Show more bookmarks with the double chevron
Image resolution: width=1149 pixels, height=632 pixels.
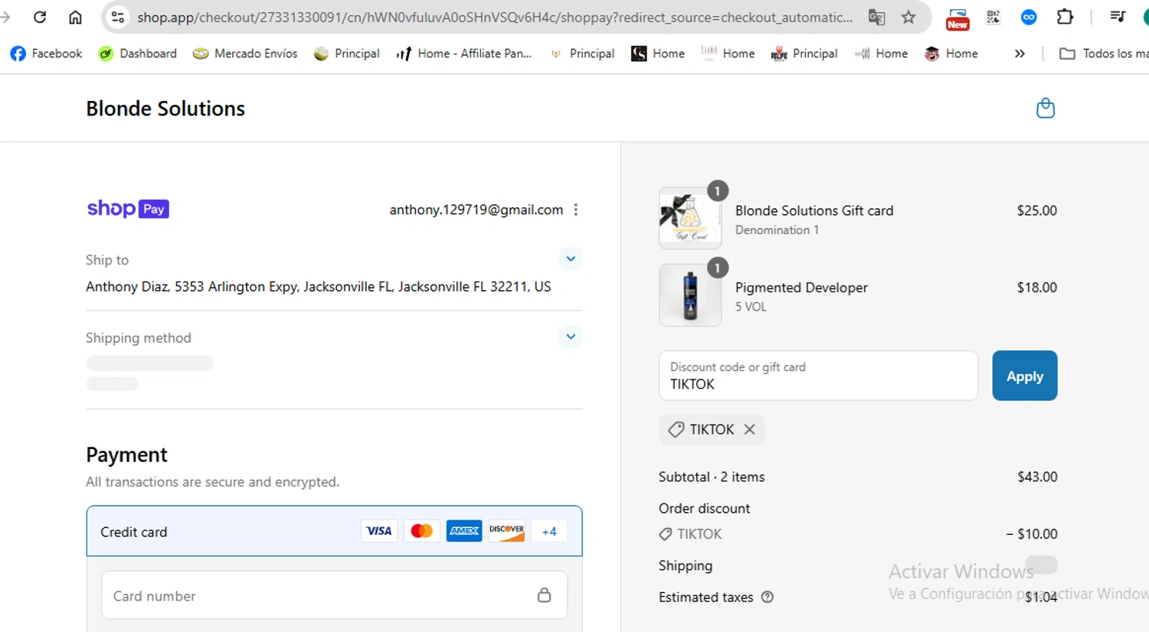(x=1020, y=54)
